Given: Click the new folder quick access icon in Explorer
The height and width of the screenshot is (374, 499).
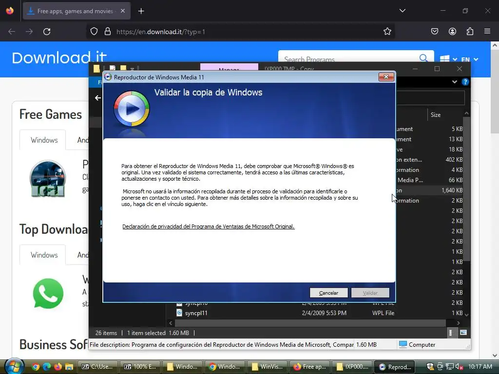Looking at the screenshot, I should click(123, 68).
